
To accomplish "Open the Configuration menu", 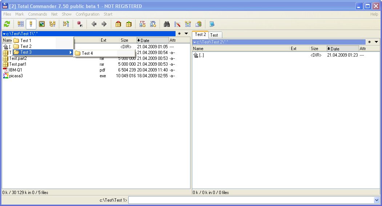I will [x=88, y=14].
